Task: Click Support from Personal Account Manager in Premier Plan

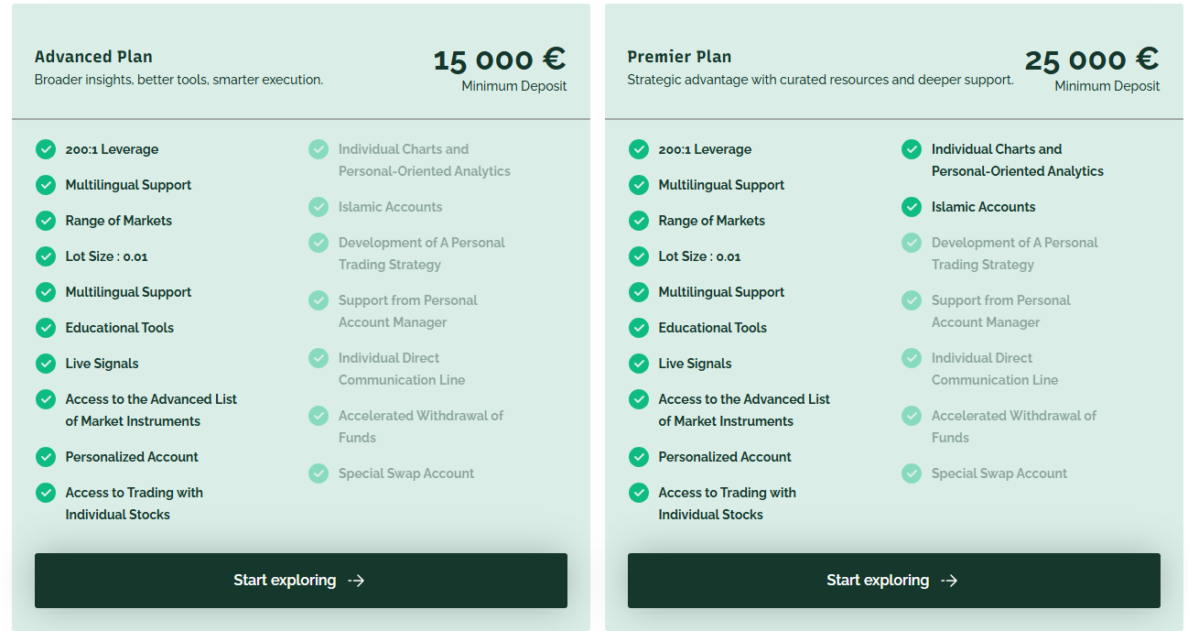Action: [x=1000, y=311]
